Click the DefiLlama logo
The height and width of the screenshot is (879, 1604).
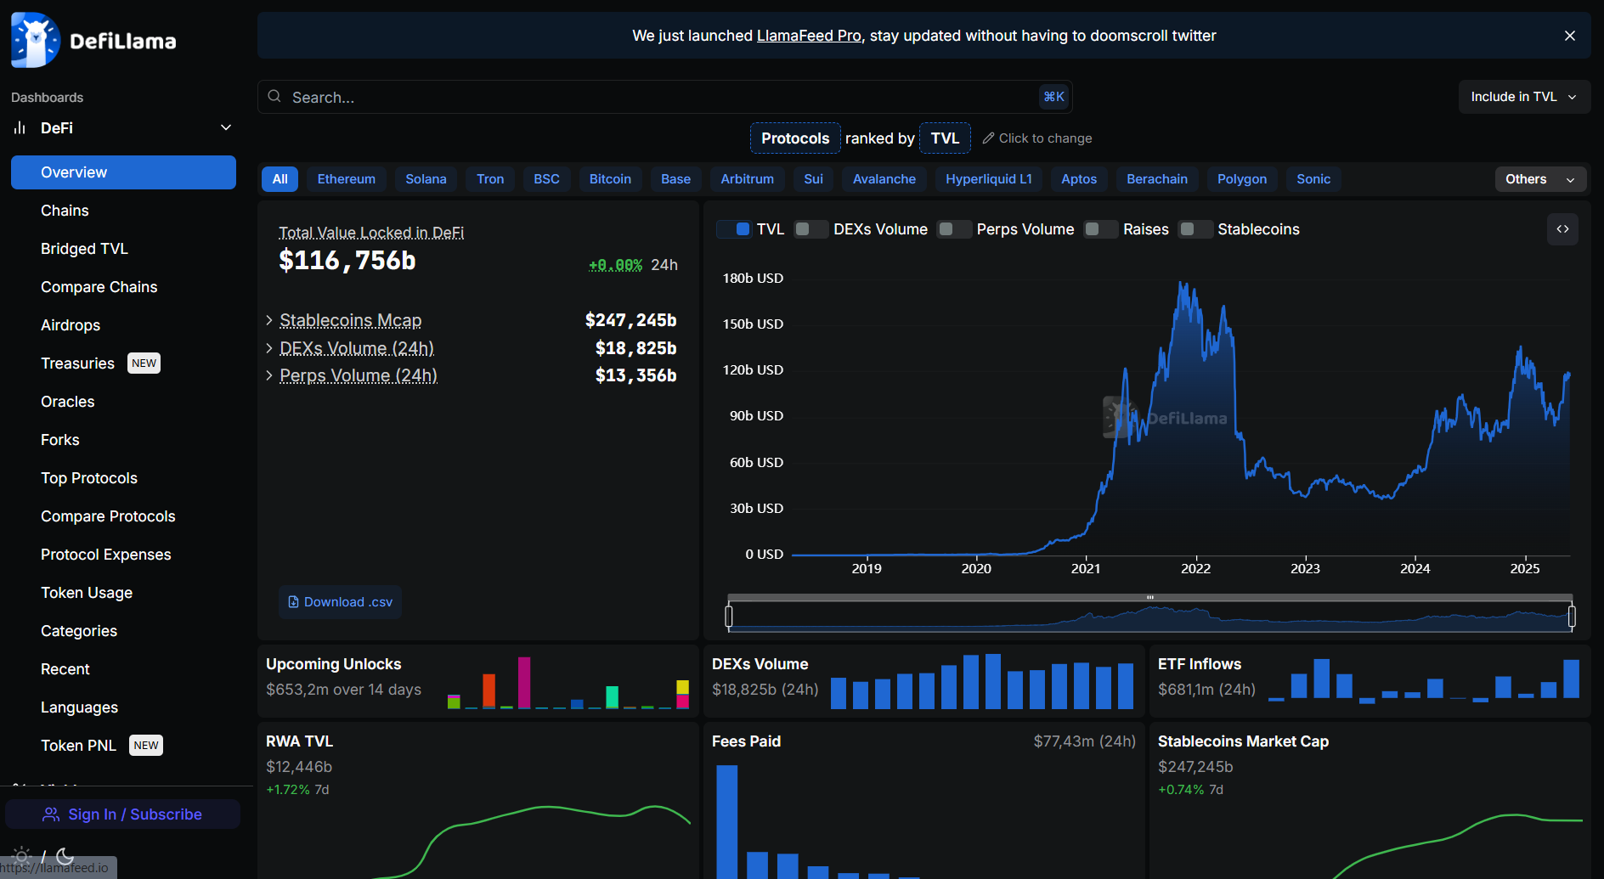93,40
